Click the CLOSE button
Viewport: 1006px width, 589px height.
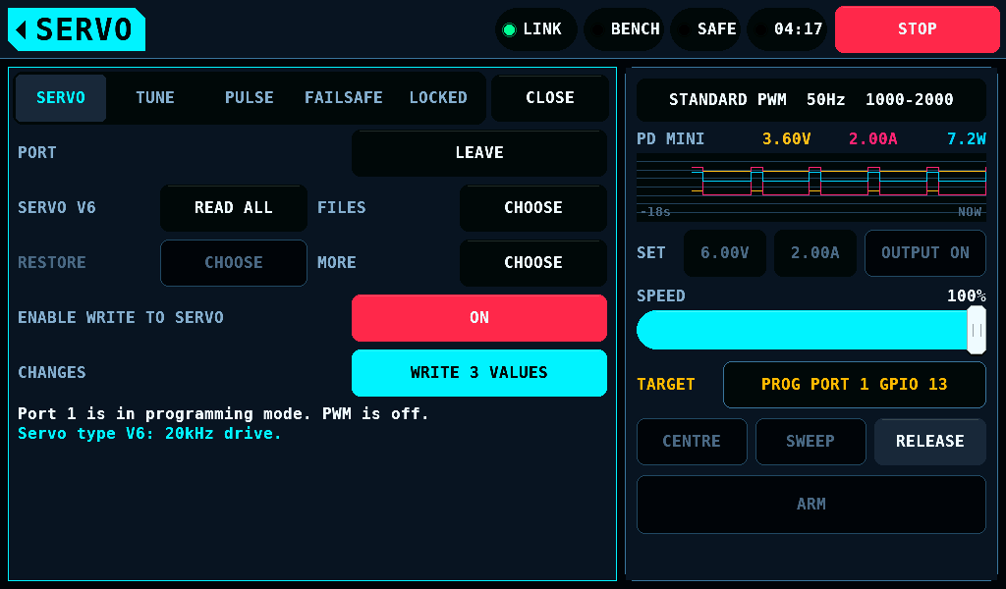tap(550, 98)
